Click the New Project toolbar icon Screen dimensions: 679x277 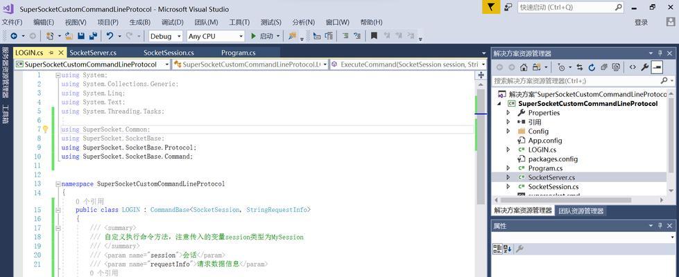point(50,36)
